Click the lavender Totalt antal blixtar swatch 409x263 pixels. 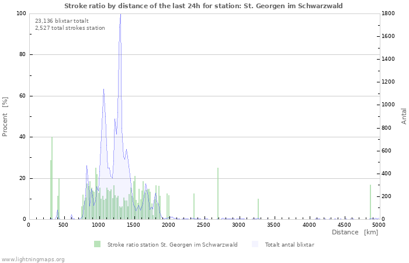click(x=255, y=244)
